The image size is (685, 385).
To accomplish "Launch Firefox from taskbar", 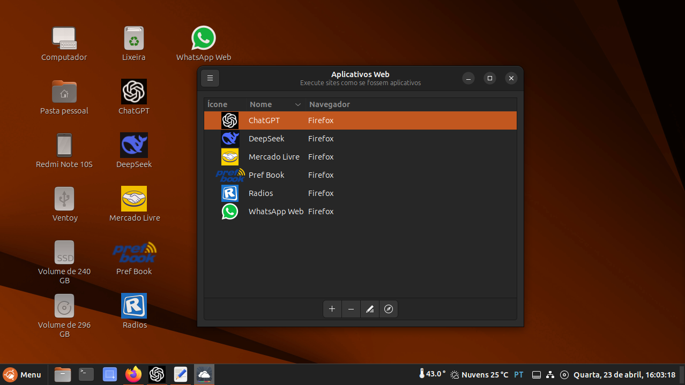I will pos(133,375).
